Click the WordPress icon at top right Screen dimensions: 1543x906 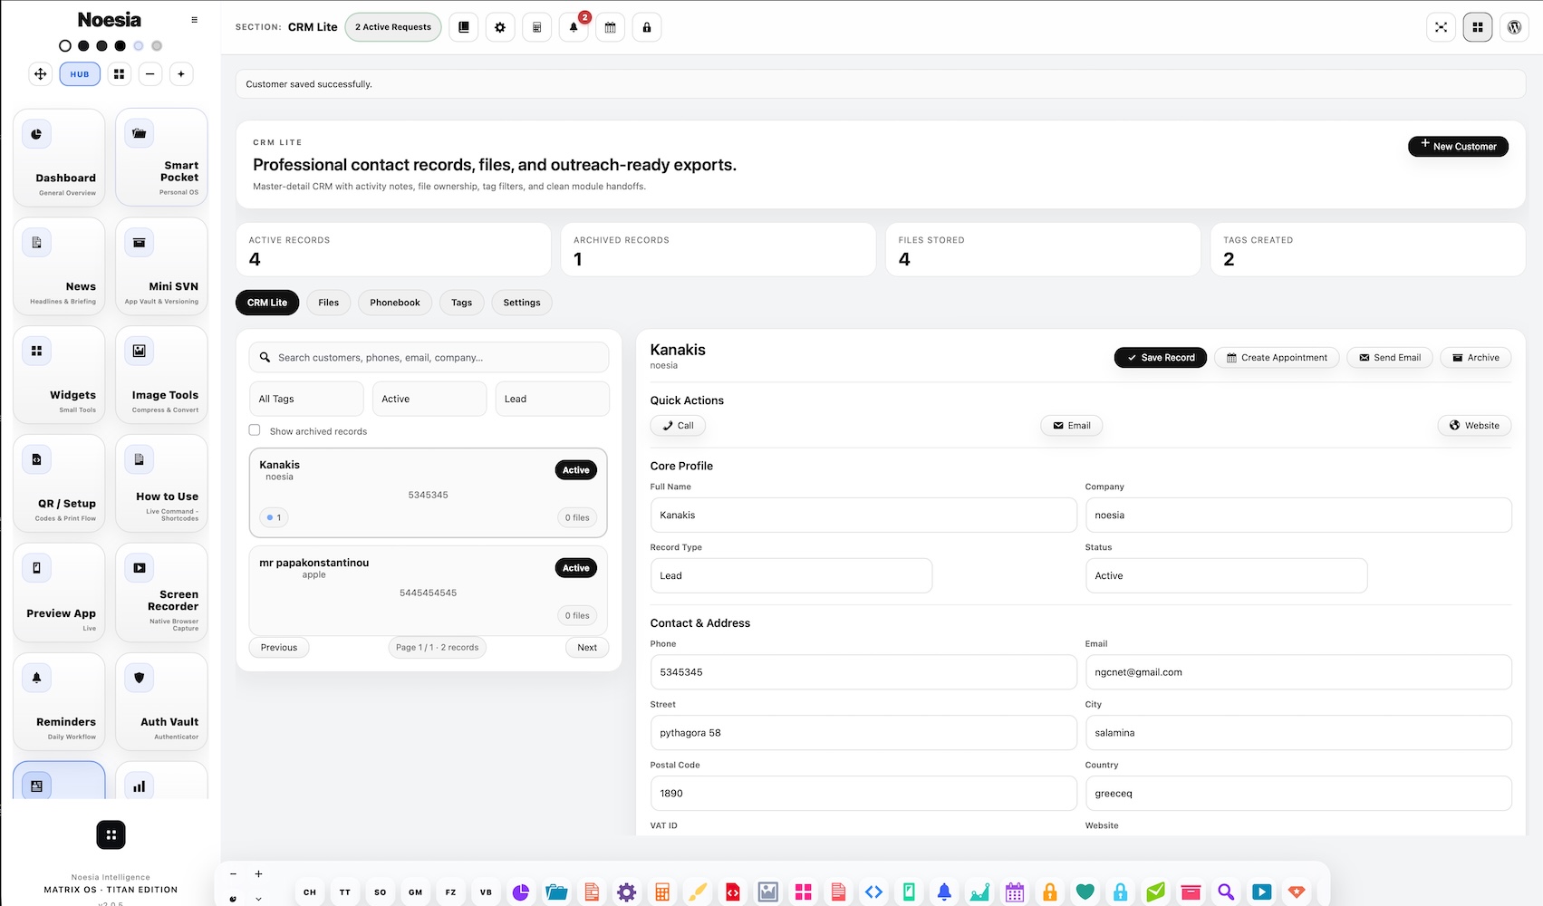coord(1514,27)
